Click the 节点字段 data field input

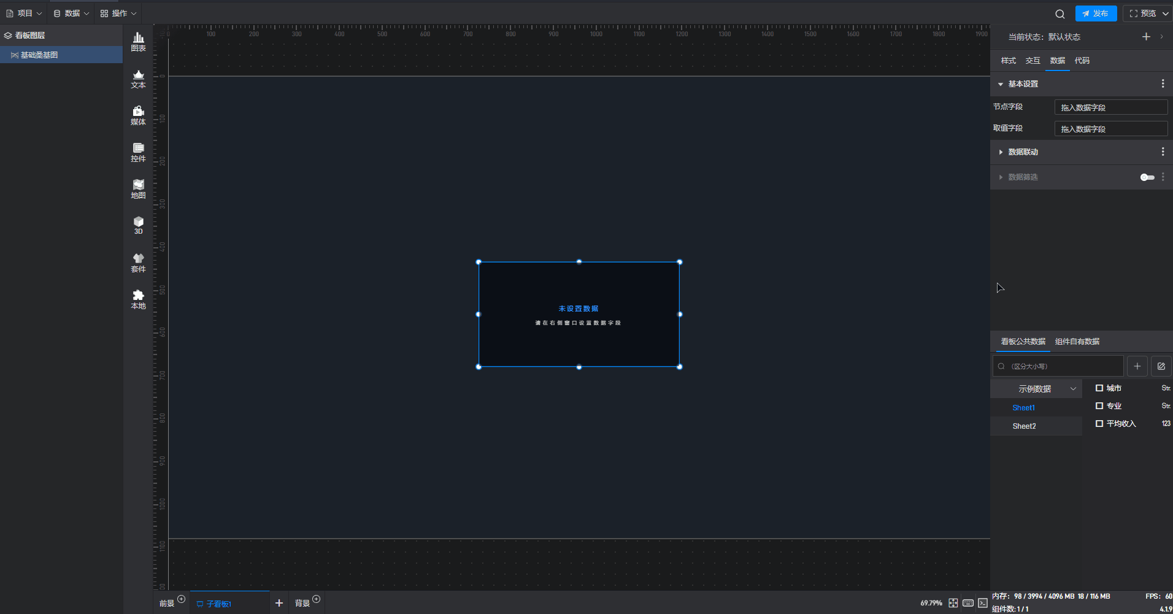tap(1110, 107)
